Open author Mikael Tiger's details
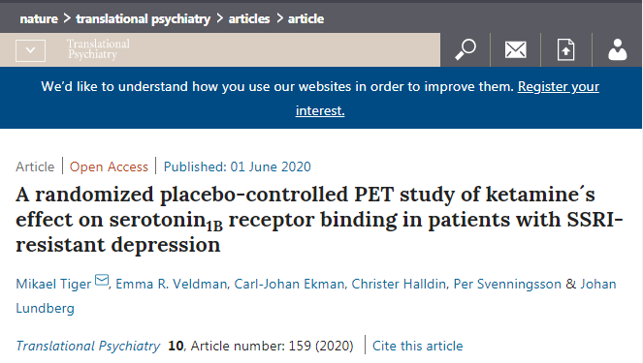 click(x=53, y=284)
